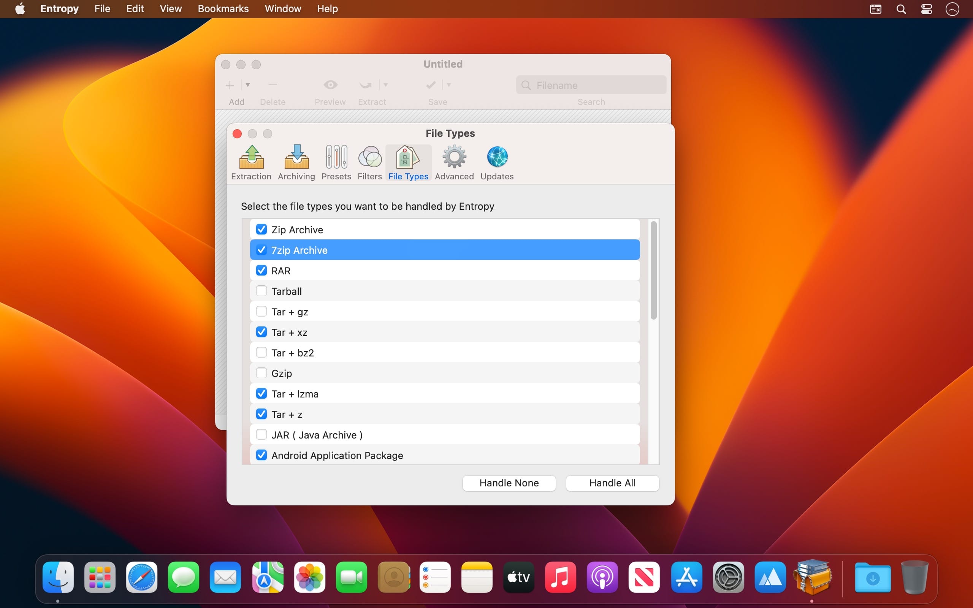Open Maps from the Dock

pos(268,577)
